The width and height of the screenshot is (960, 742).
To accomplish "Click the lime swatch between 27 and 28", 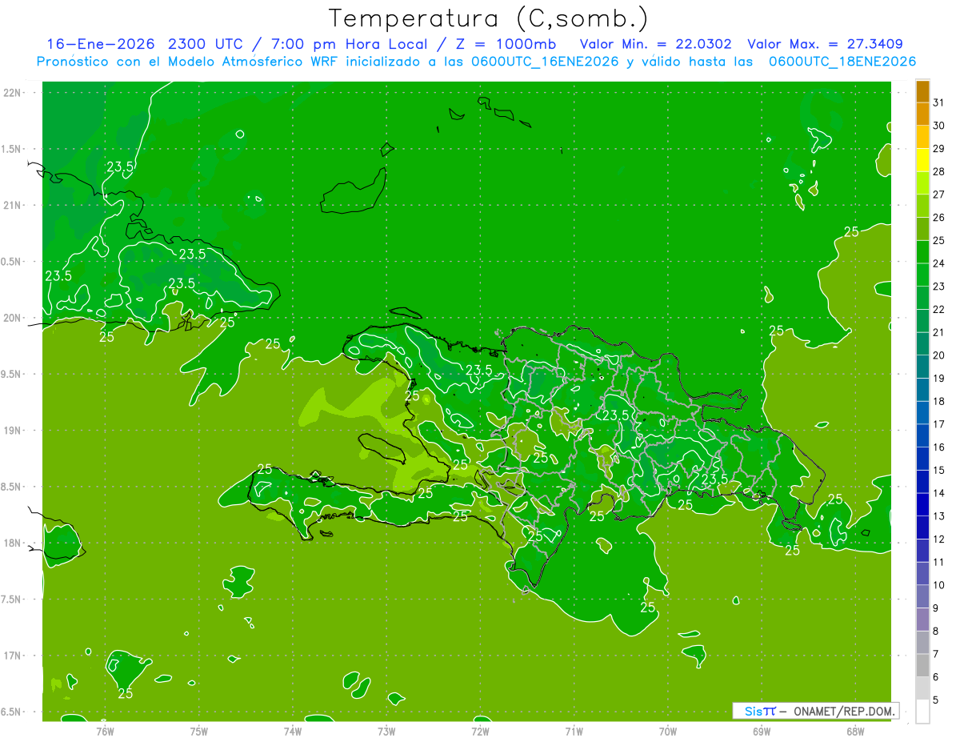I will tap(922, 182).
